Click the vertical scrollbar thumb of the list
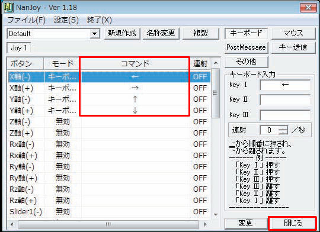Viewport: 320px width, 232px height. point(216,93)
